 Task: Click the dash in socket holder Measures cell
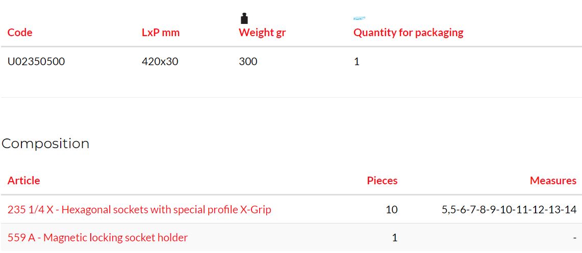pos(574,238)
